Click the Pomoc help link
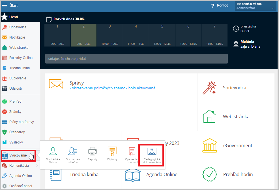Viewport: 279px width, 190px height. click(220, 5)
